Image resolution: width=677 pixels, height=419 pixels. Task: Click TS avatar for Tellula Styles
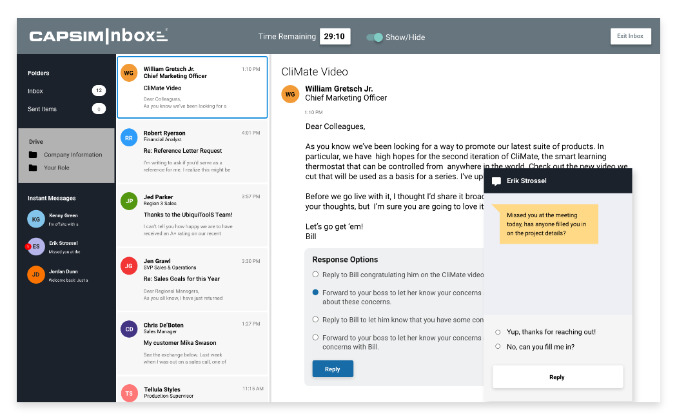pos(129,393)
